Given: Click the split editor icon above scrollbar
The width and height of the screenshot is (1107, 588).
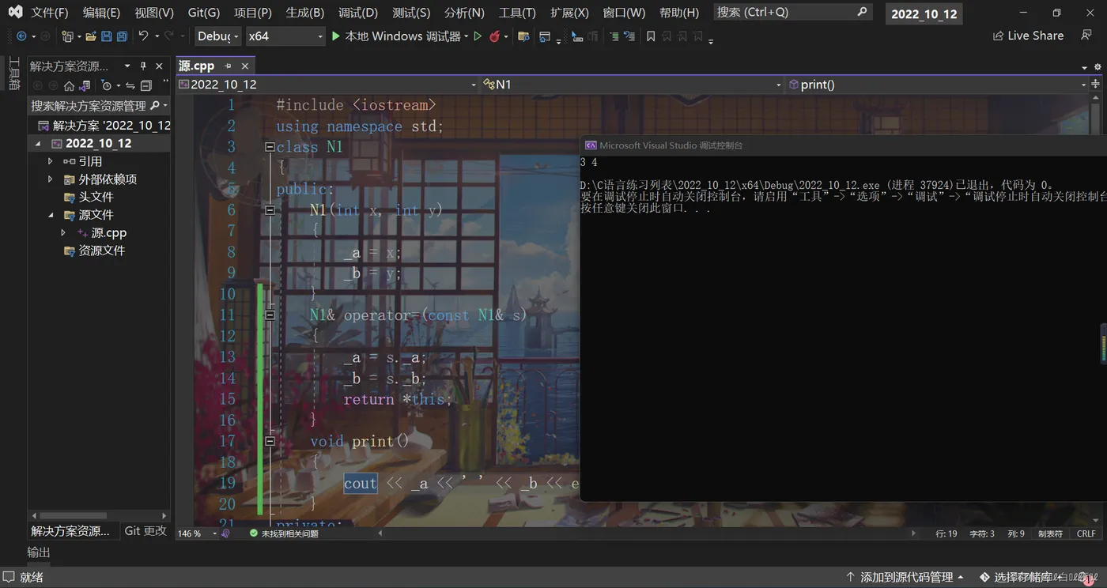Looking at the screenshot, I should tap(1096, 85).
